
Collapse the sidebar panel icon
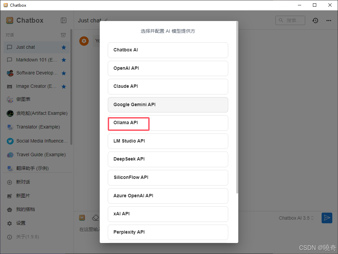tap(64, 20)
